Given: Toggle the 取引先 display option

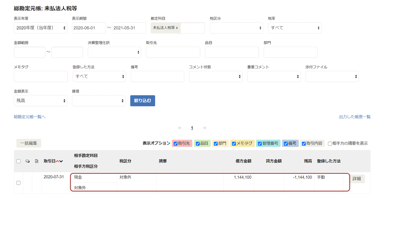Looking at the screenshot, I should click(x=175, y=144).
